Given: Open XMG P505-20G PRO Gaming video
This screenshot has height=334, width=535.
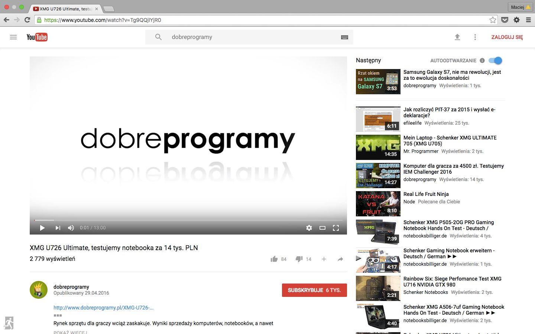Looking at the screenshot, I should 449,225.
